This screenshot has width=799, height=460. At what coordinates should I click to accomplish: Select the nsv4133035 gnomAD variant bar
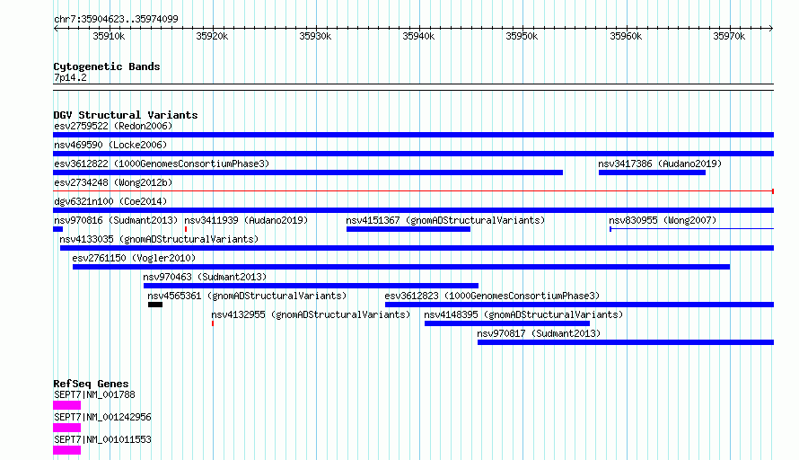coord(417,248)
